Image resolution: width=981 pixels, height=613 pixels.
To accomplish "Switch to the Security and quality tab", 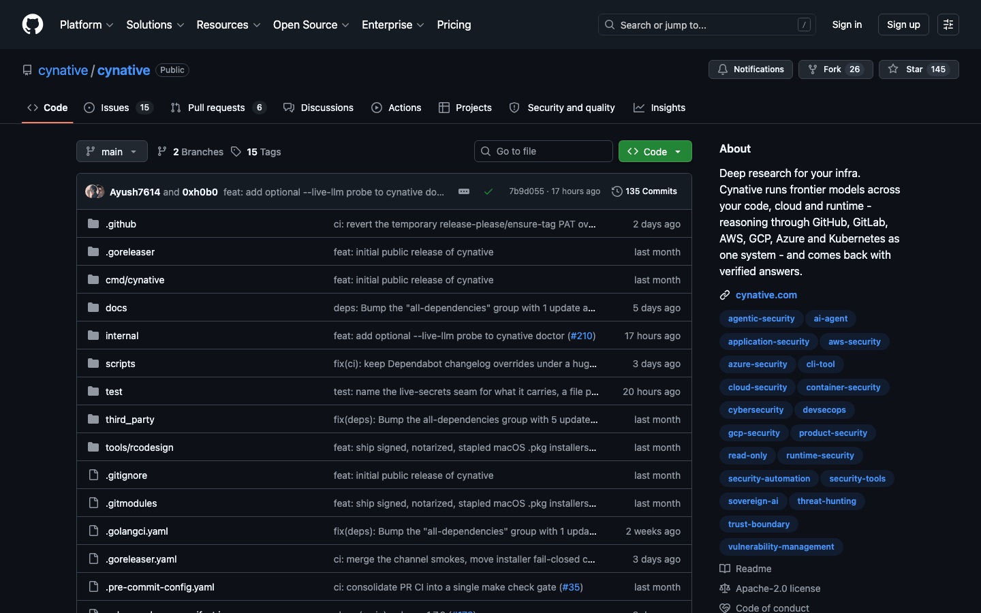I will (562, 108).
